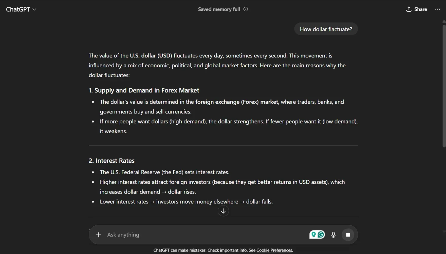This screenshot has width=446, height=254.
Task: Click the scrollbar's down arrow
Action: click(444, 231)
